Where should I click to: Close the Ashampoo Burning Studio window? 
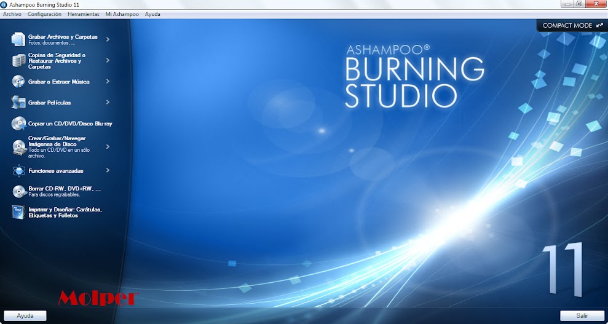(x=595, y=4)
